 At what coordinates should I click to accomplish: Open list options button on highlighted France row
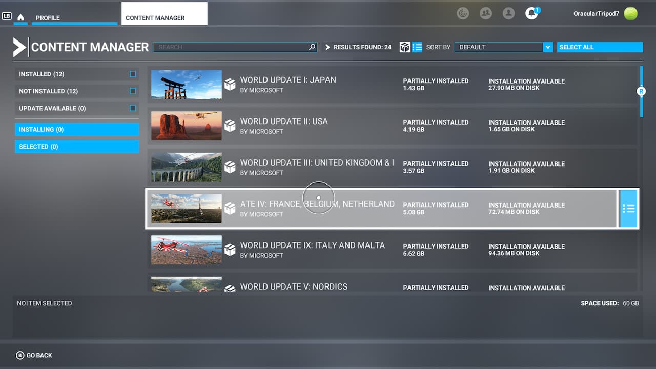(x=628, y=209)
